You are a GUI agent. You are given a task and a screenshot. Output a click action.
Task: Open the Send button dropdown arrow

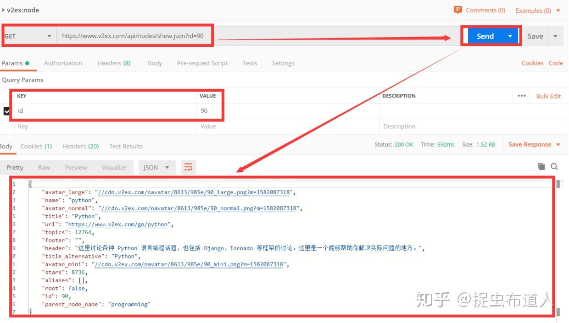coord(510,36)
